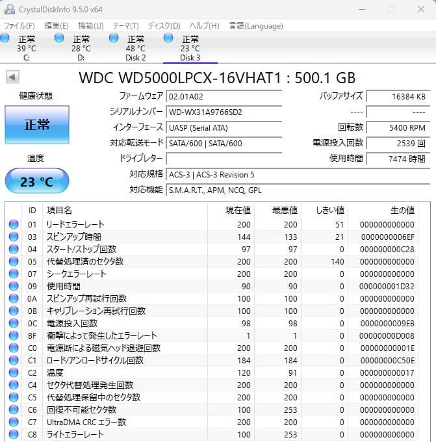Click the しきい値 column header
The image size is (436, 442).
tap(325, 211)
